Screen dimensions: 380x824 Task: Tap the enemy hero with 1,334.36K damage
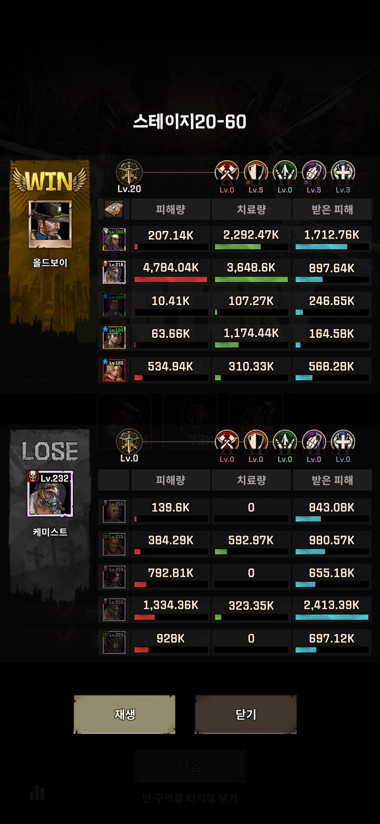114,610
